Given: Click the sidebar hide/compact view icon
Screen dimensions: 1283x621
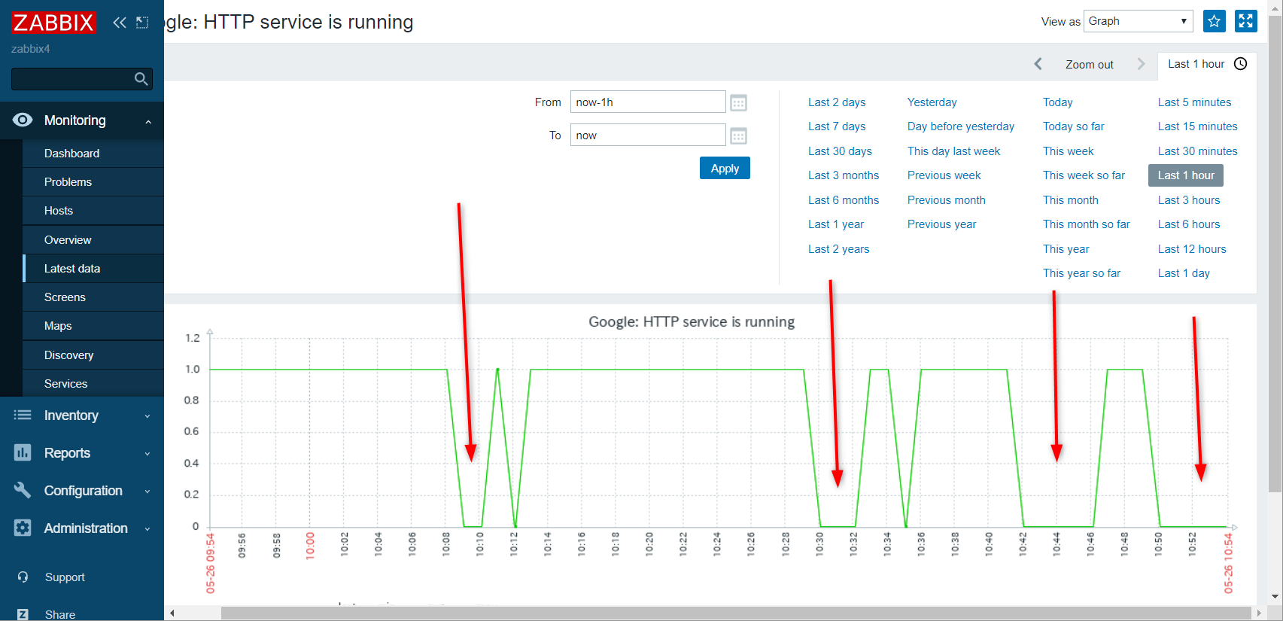Looking at the screenshot, I should tap(142, 23).
